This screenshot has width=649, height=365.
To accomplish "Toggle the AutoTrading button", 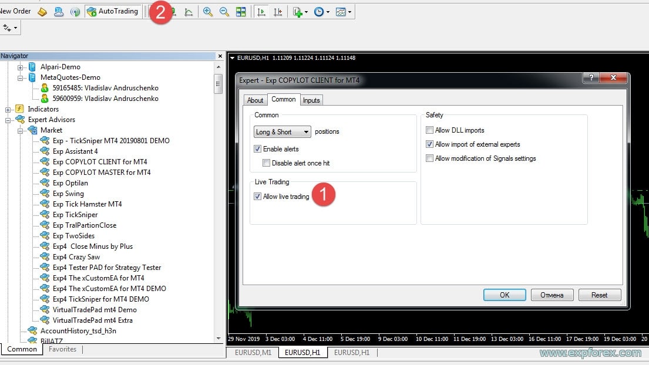I will click(x=113, y=11).
